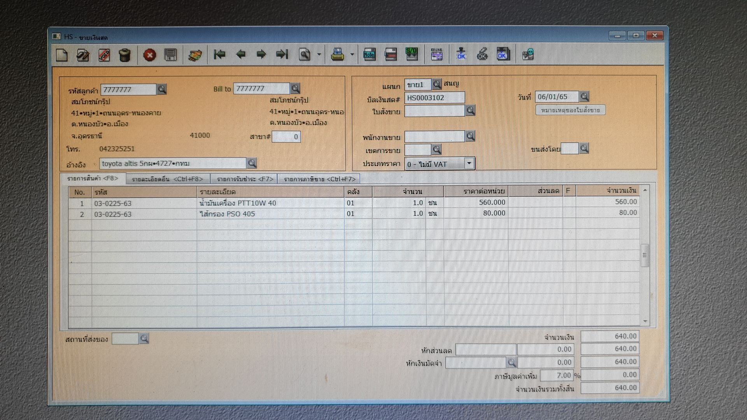The height and width of the screenshot is (420, 747).
Task: Click the reference field toyota altis
Action: click(x=173, y=163)
